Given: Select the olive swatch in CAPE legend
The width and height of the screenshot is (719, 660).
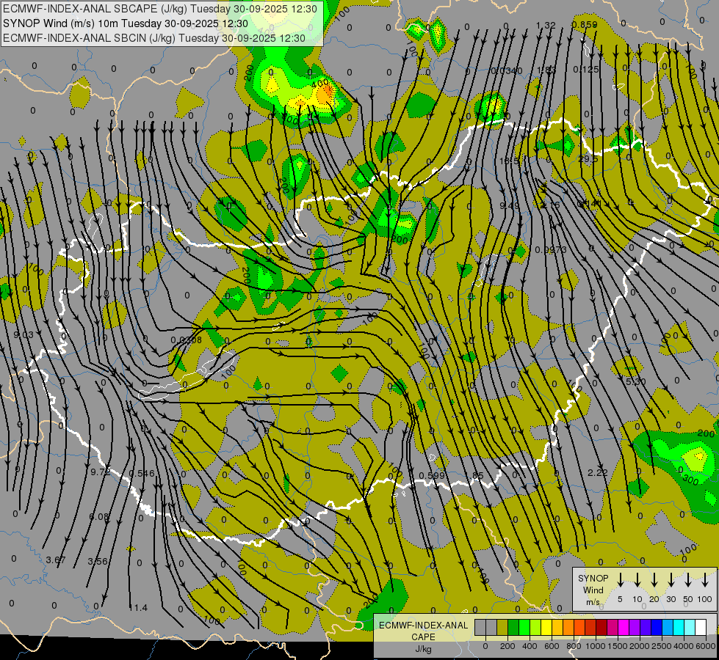Looking at the screenshot, I should (502, 627).
